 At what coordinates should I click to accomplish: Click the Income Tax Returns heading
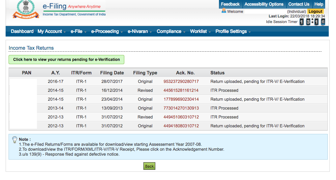tap(31, 48)
